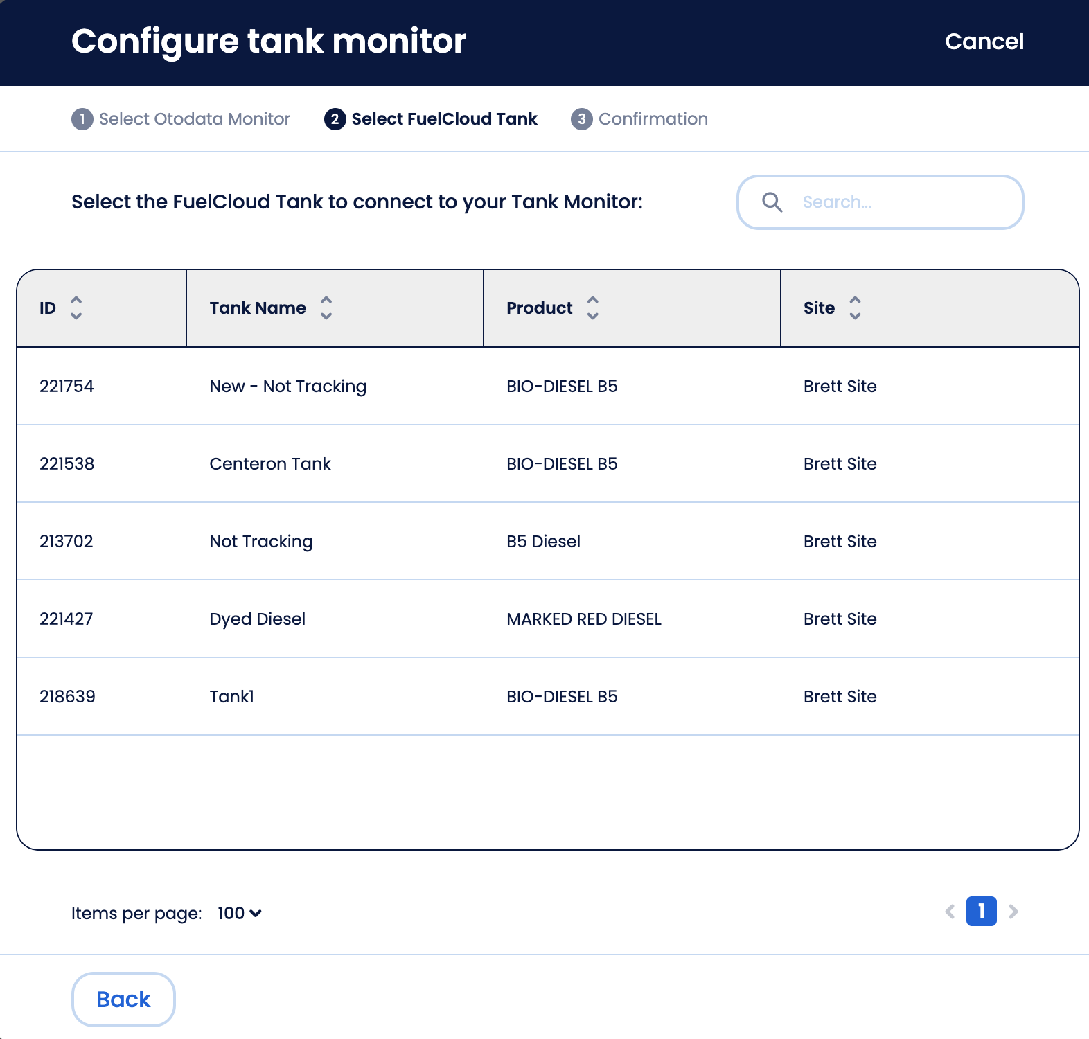
Task: Focus the Search input field
Action: [x=880, y=202]
